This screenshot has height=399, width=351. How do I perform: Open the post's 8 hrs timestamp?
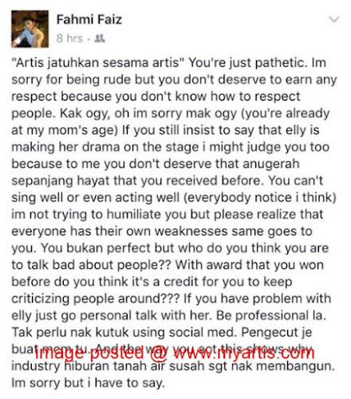point(69,38)
